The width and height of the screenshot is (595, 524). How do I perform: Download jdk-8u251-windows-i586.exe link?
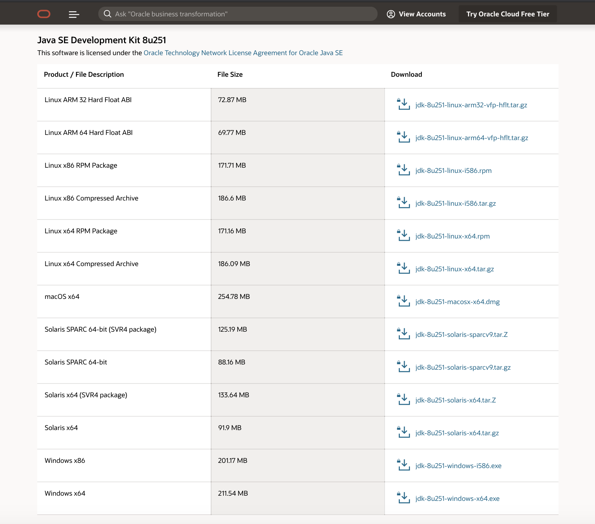point(458,466)
